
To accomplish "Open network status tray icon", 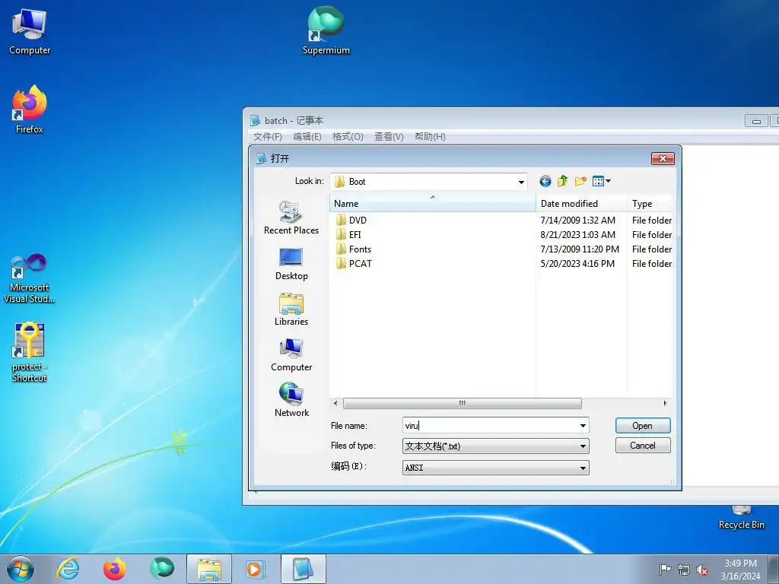I will [x=684, y=570].
